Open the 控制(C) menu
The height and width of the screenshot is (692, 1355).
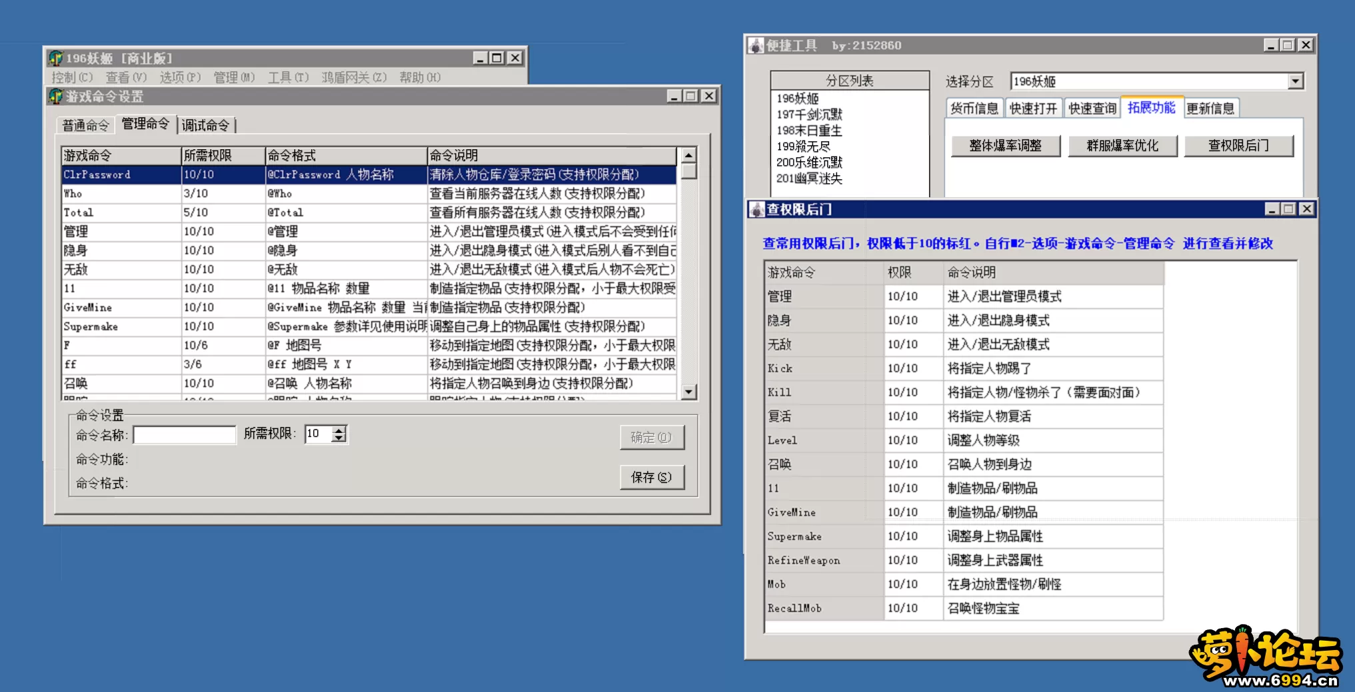tap(72, 77)
